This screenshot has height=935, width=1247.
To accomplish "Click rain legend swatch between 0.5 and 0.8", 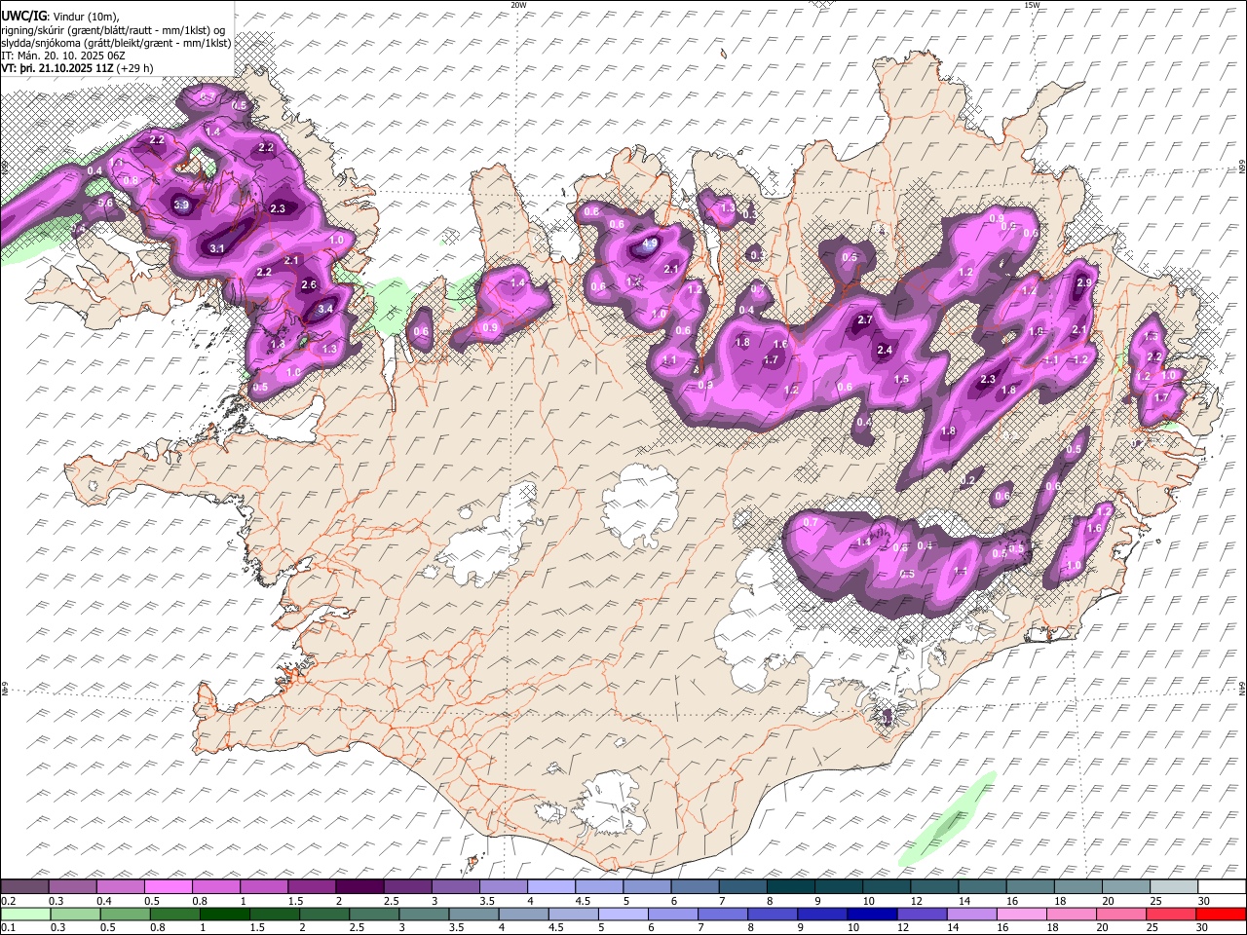I will click(126, 914).
